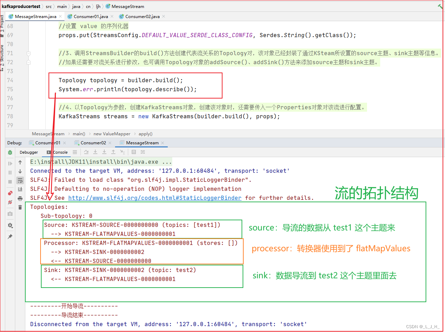
Task: Click main breadcrumb in navigation bar
Action: tap(62, 6)
